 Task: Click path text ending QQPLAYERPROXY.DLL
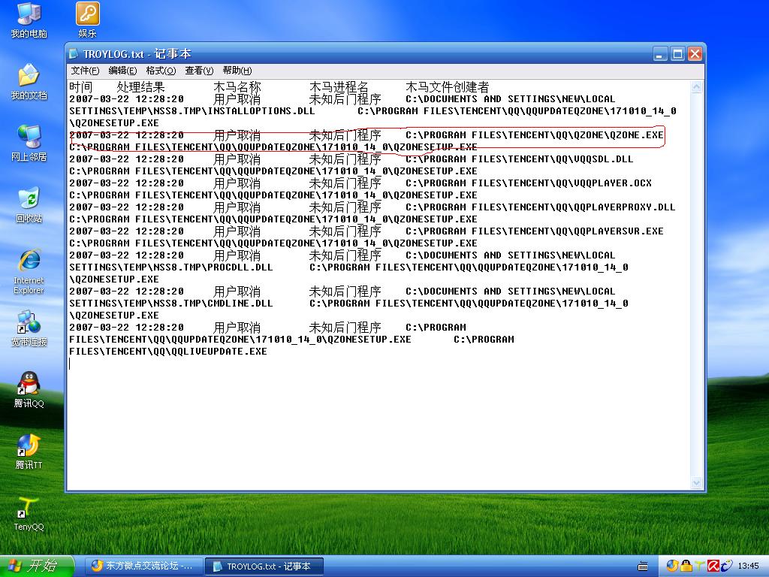(541, 207)
